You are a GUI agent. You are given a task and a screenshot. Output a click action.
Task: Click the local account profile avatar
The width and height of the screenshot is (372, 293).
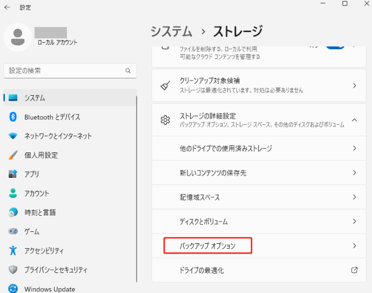click(17, 37)
